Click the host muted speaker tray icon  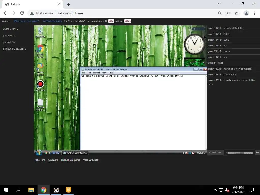(x=227, y=190)
